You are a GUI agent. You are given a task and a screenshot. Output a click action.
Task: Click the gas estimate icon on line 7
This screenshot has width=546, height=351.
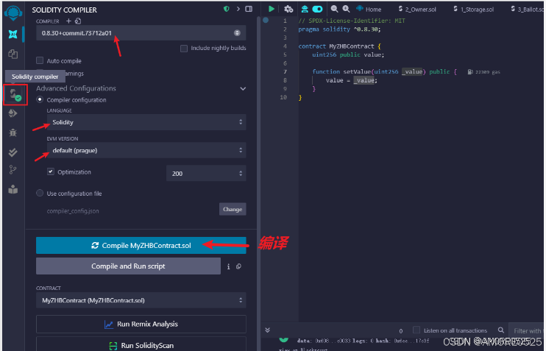click(x=470, y=72)
